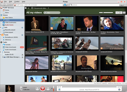
Task: Open the Help menu
Action: [x=23, y=2]
